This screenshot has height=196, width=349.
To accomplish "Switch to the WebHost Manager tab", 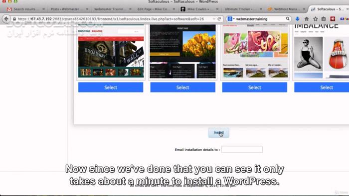I will click(286, 9).
